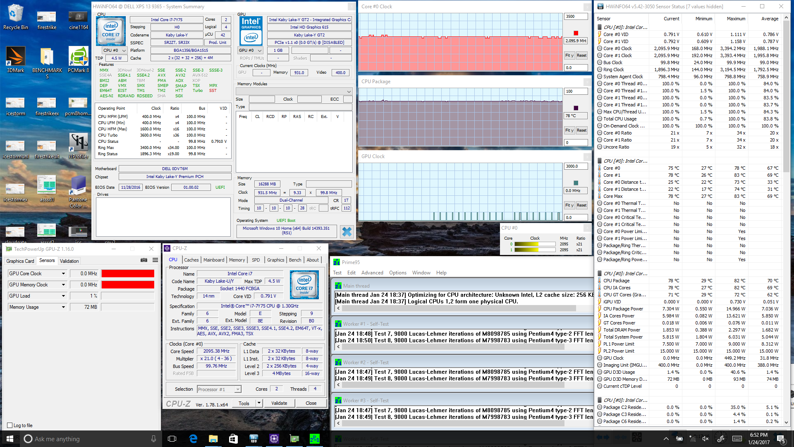The height and width of the screenshot is (447, 794).
Task: Click Reset on the Core #0 Clock graph
Action: pyautogui.click(x=581, y=55)
